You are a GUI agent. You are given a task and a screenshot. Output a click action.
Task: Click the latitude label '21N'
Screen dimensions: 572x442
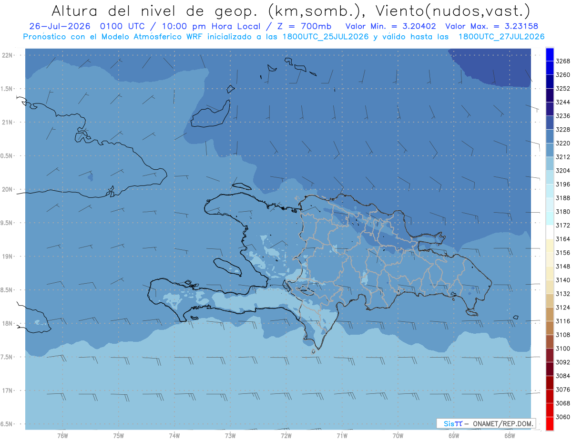tap(7, 122)
